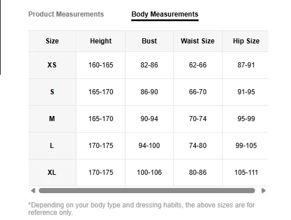Click the M waist cell 70-74
Image resolution: width=291 pixels, height=220 pixels.
[198, 119]
